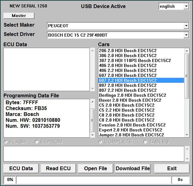The image size is (193, 186).
Task: Pick Berlingo 2.0 HDI Bosch EDC15C2
Action: pos(132,95)
